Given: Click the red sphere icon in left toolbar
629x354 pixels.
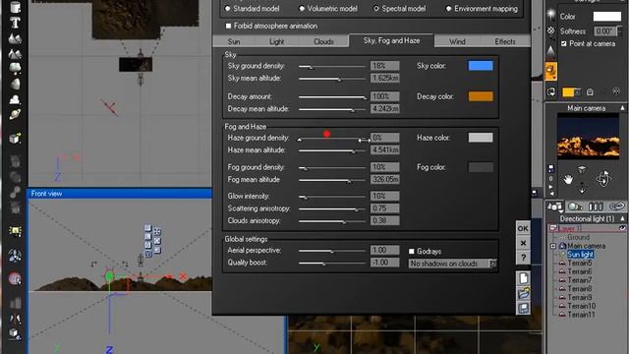Looking at the screenshot, I should point(16,278).
